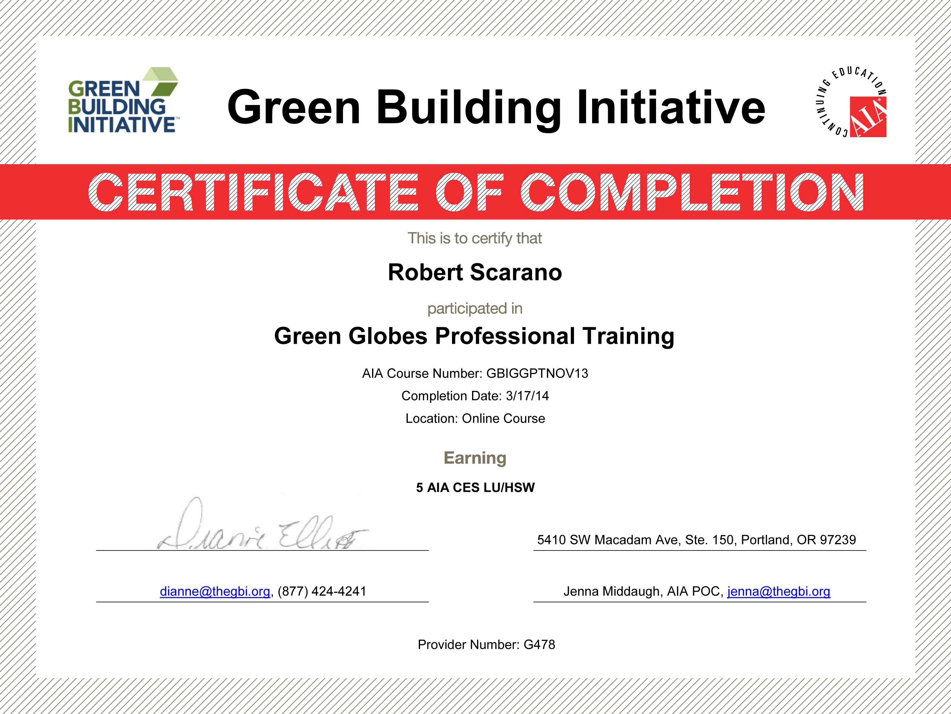
Task: Click 'Location: Online Course' line
Action: click(475, 418)
